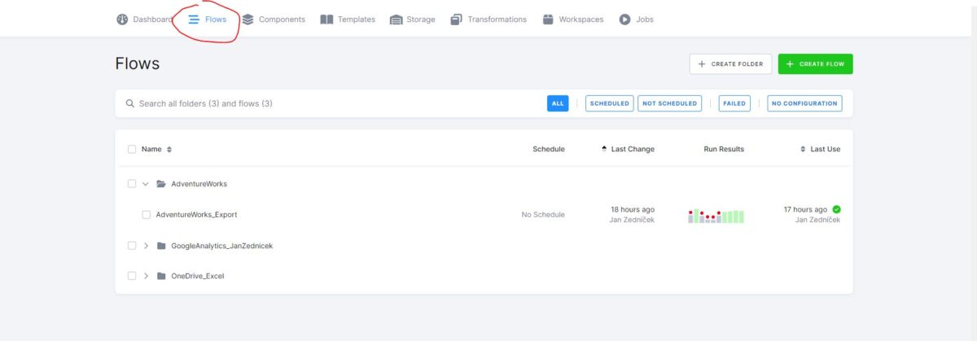The image size is (977, 341).
Task: Click the search magnifier icon
Action: [130, 103]
